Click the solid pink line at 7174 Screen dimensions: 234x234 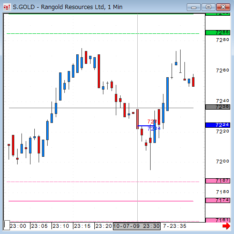[x=101, y=201]
